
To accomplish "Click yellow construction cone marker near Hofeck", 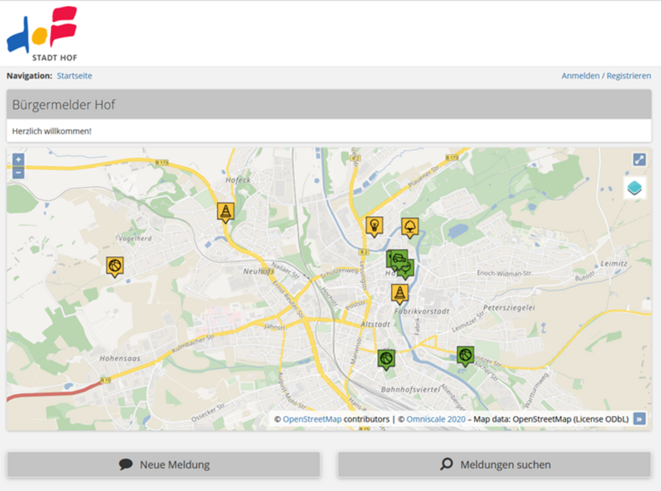I will tap(226, 212).
